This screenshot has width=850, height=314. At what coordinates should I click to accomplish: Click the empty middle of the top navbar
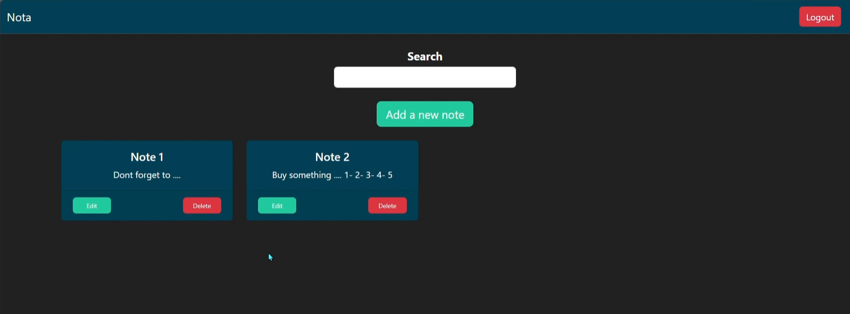405,17
